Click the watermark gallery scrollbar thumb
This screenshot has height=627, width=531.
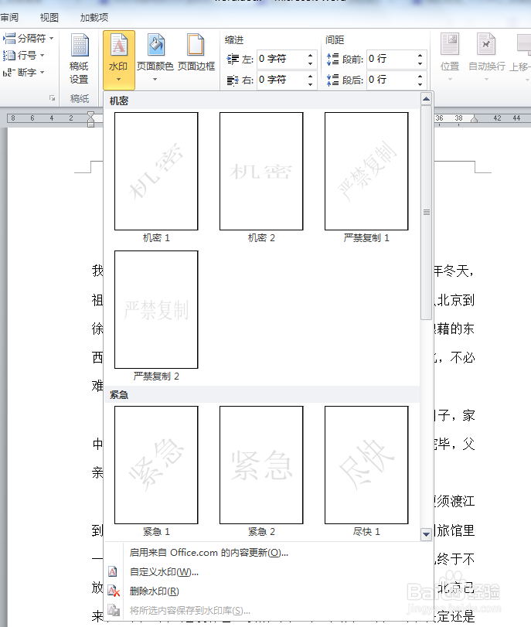(x=426, y=213)
